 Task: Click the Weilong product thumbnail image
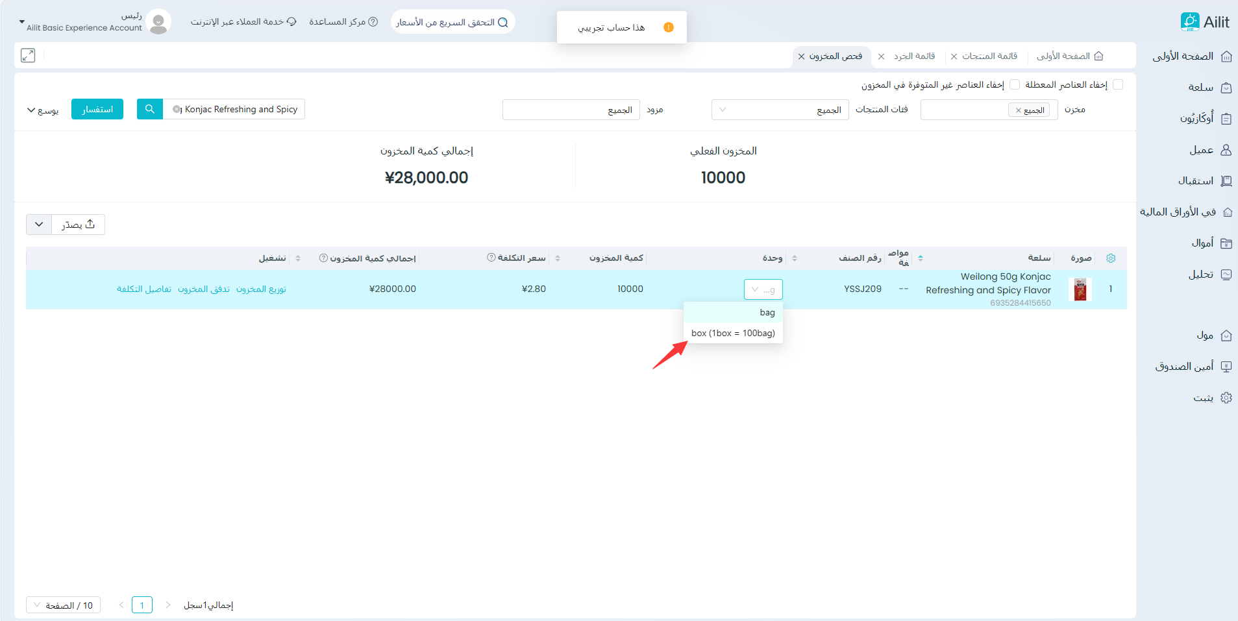(1080, 289)
